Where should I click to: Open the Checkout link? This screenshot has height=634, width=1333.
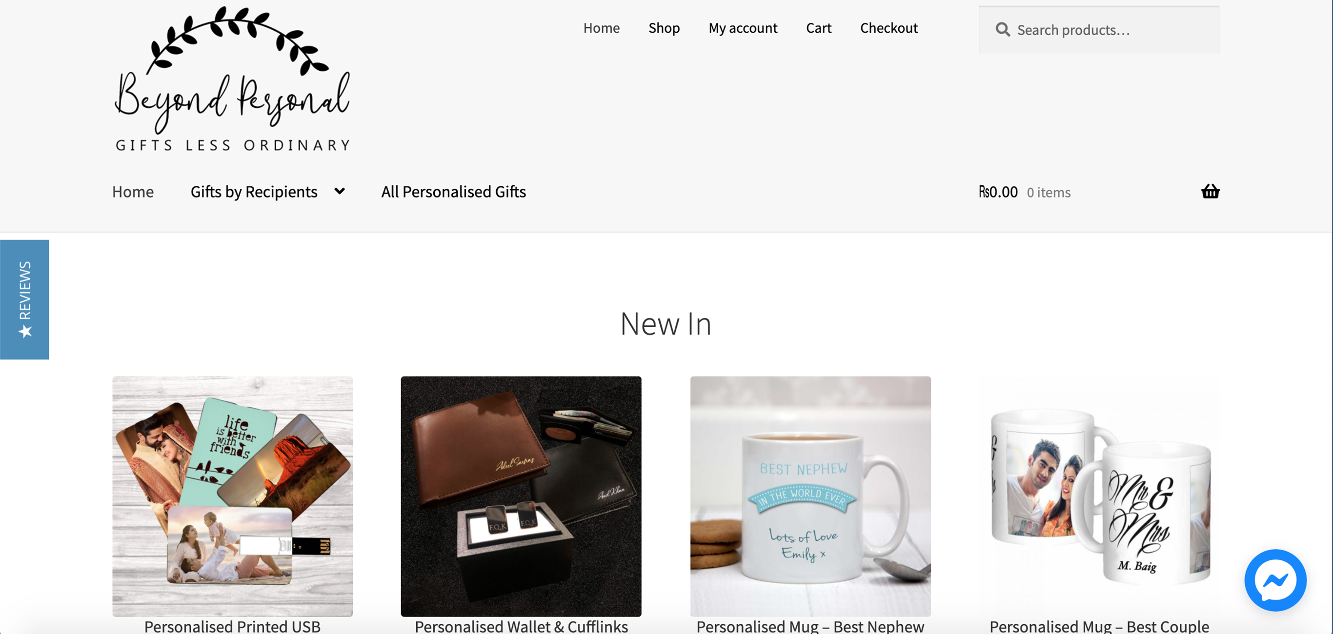tap(889, 28)
